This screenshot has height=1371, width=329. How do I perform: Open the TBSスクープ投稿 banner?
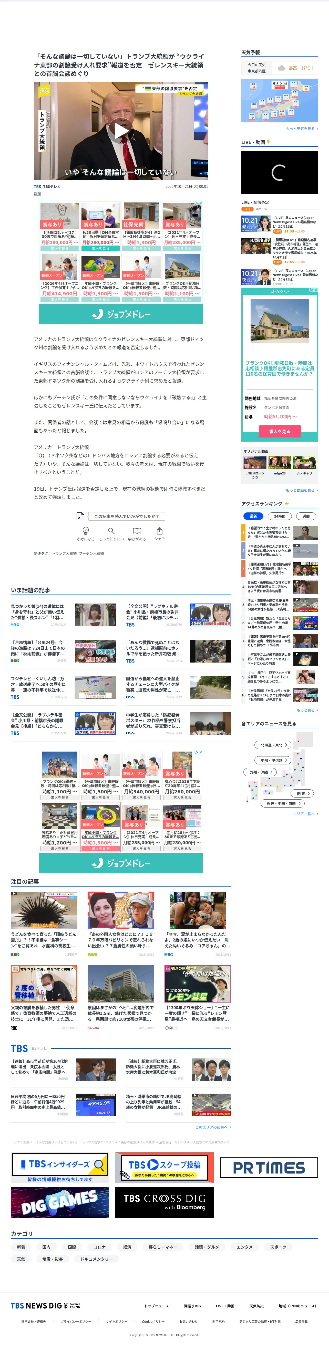pos(164,1168)
